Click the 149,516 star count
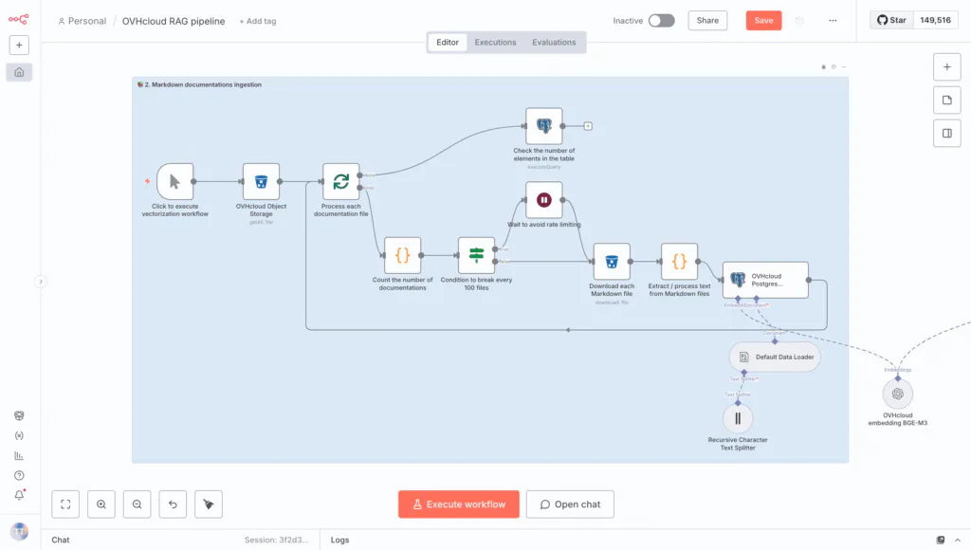Viewport: 971px width, 550px height. click(x=935, y=20)
